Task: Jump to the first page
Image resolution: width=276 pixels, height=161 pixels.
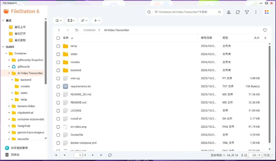Action: tap(56, 155)
